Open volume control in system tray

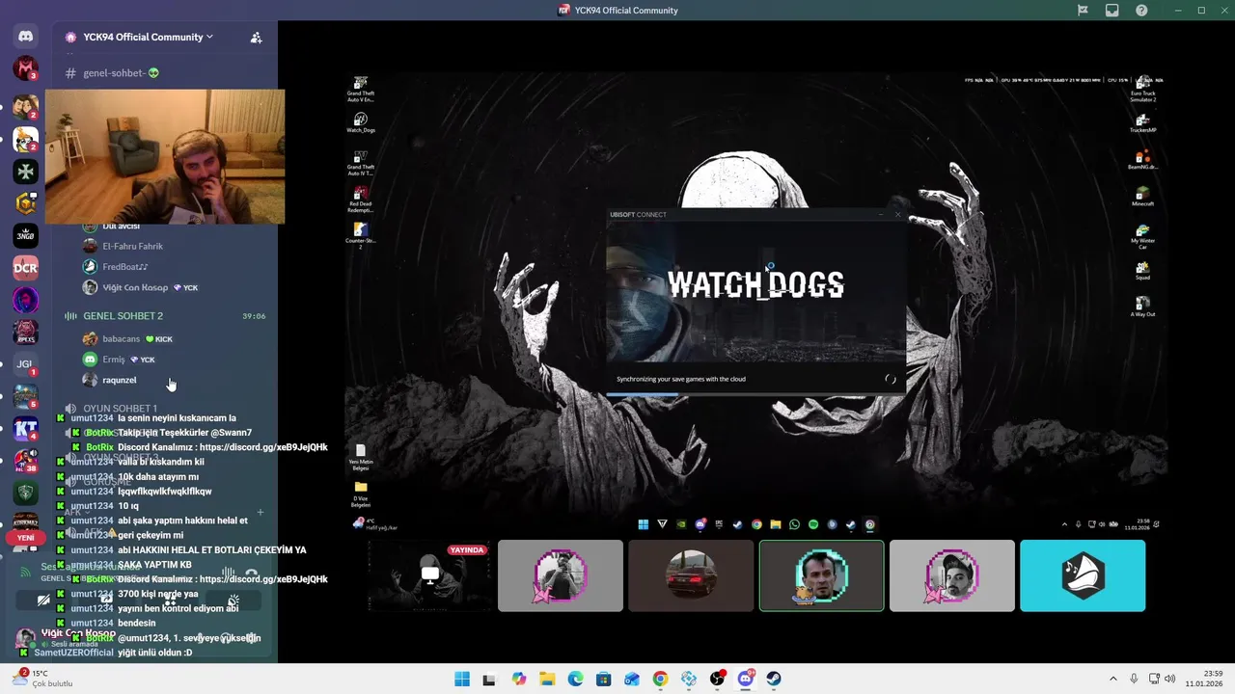coord(1171,679)
